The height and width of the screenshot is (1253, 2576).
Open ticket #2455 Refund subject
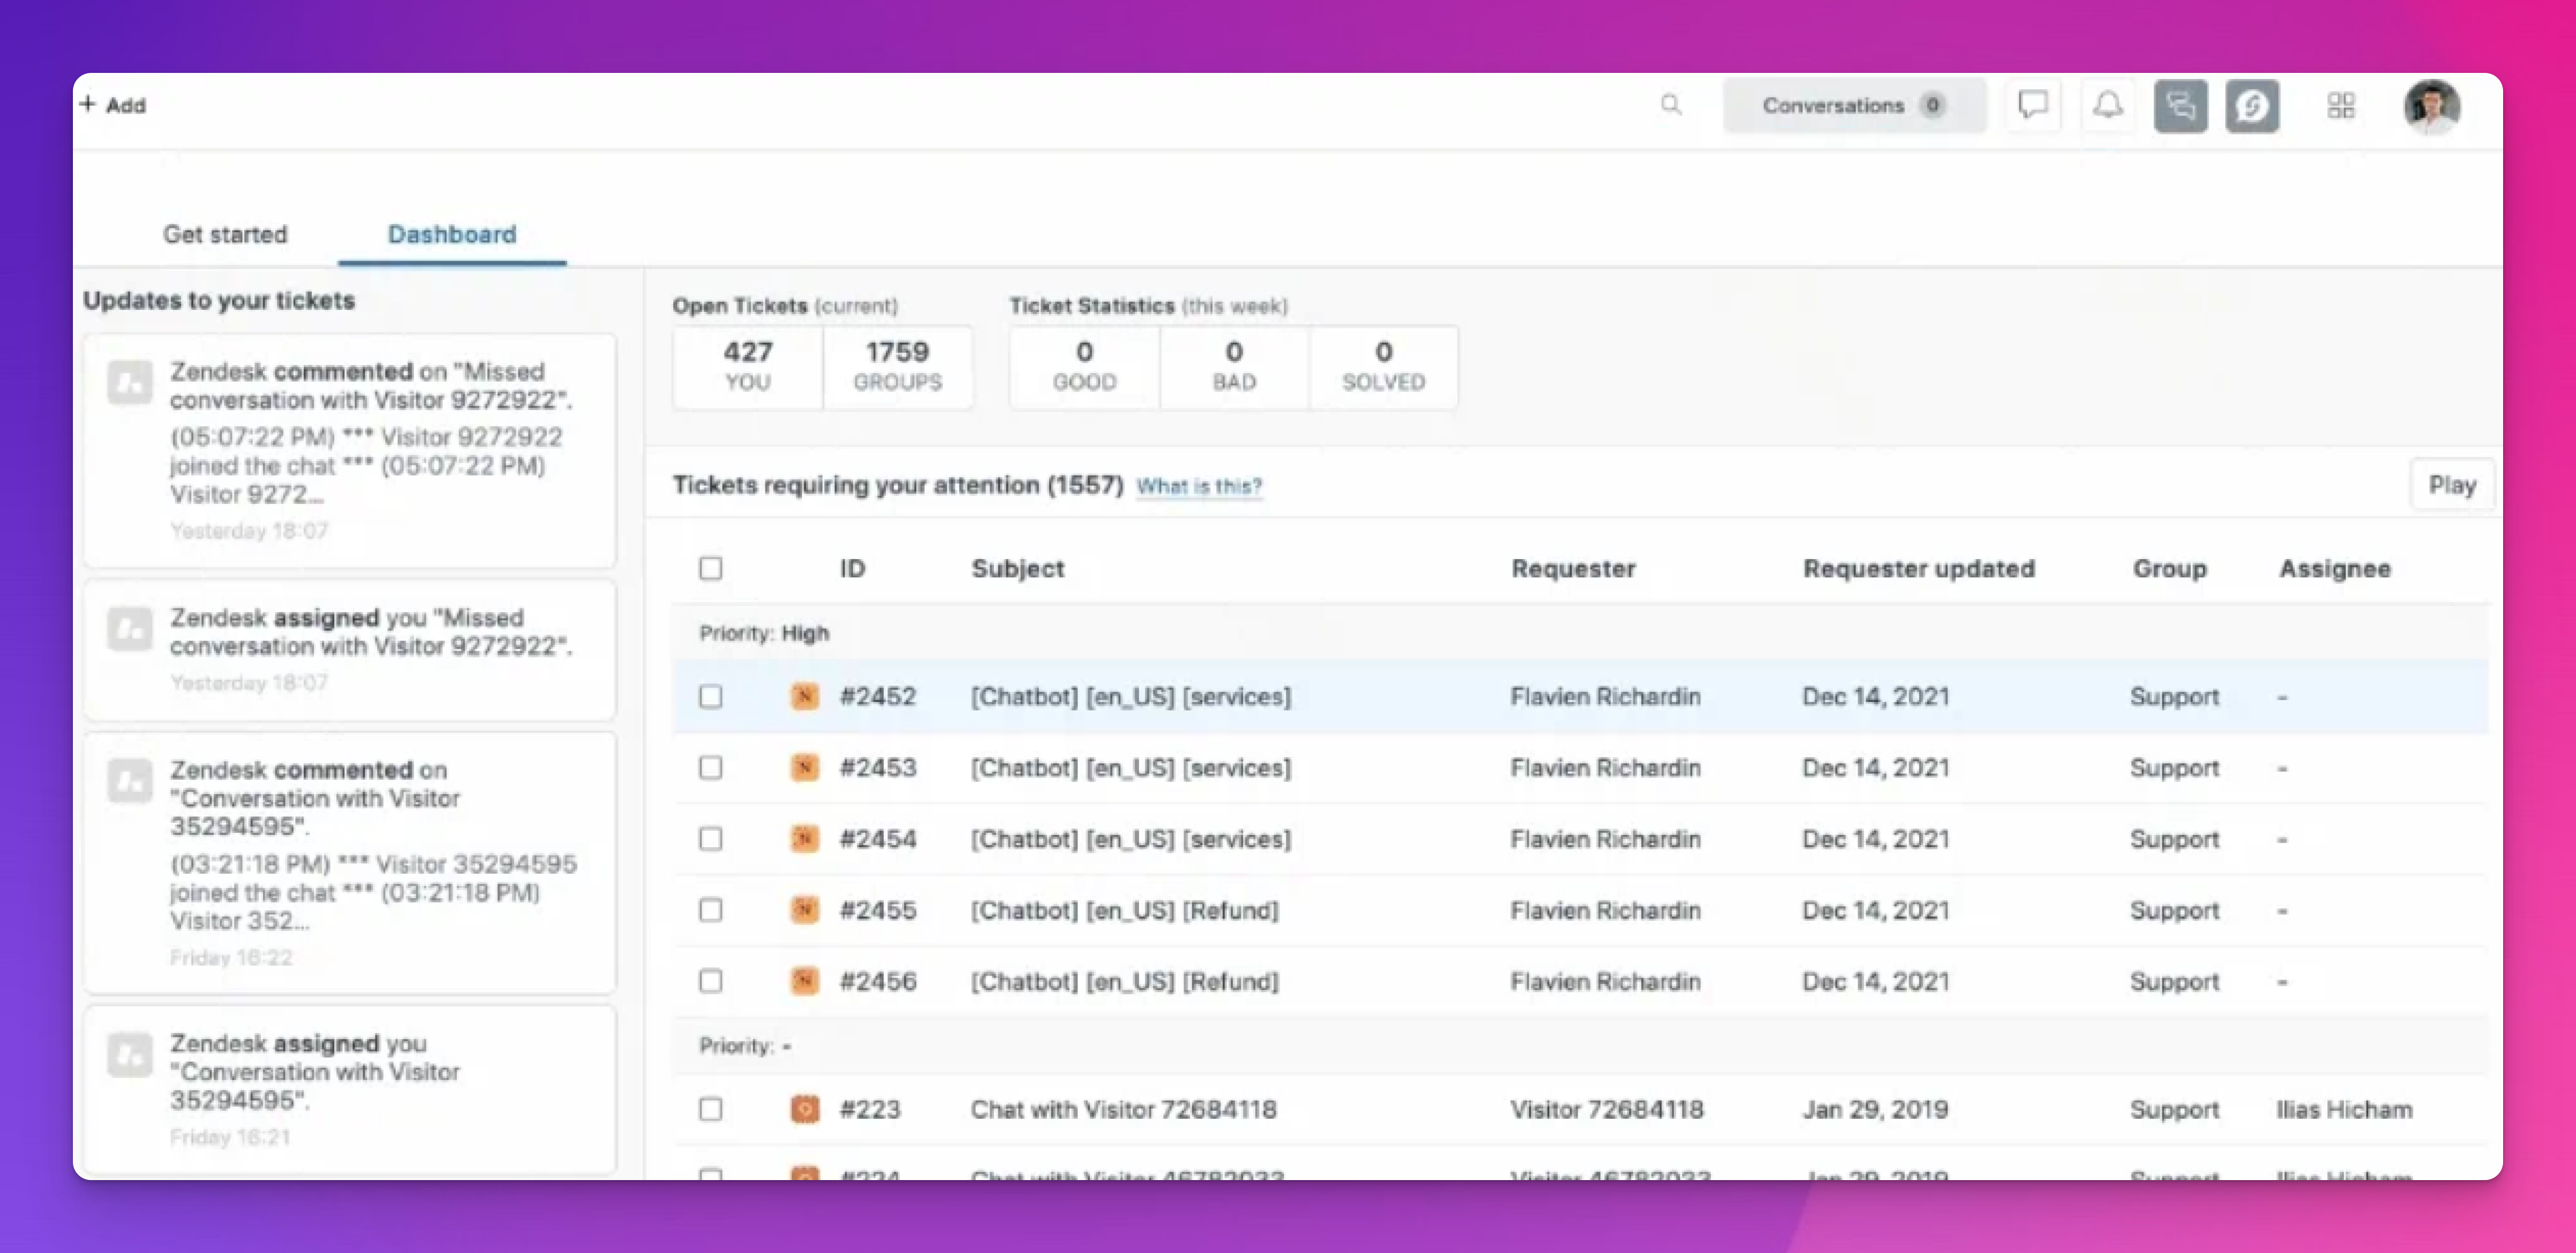(1124, 910)
